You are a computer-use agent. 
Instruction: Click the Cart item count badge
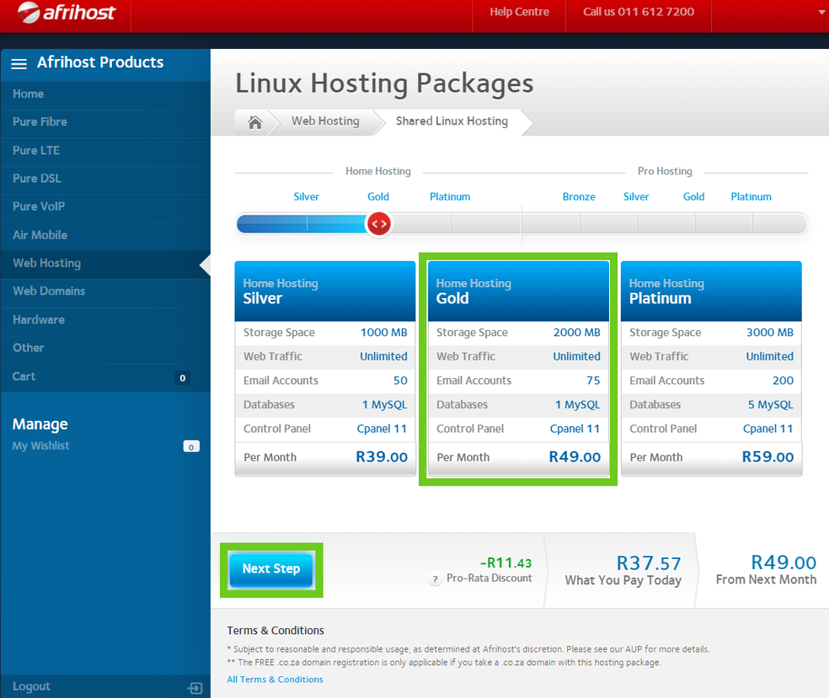click(x=183, y=378)
